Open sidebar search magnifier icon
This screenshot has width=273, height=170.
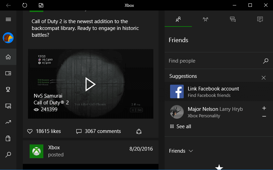point(8,155)
